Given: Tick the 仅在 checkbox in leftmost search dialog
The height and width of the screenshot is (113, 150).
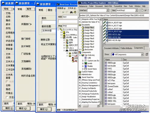Looking at the screenshot, I should [x=7, y=97].
